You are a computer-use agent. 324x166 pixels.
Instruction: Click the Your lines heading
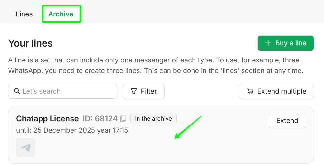[x=30, y=43]
